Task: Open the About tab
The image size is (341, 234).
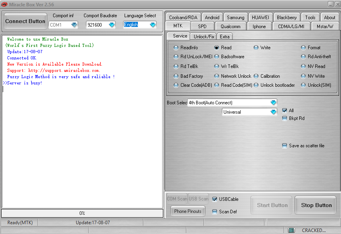Action: [329, 18]
